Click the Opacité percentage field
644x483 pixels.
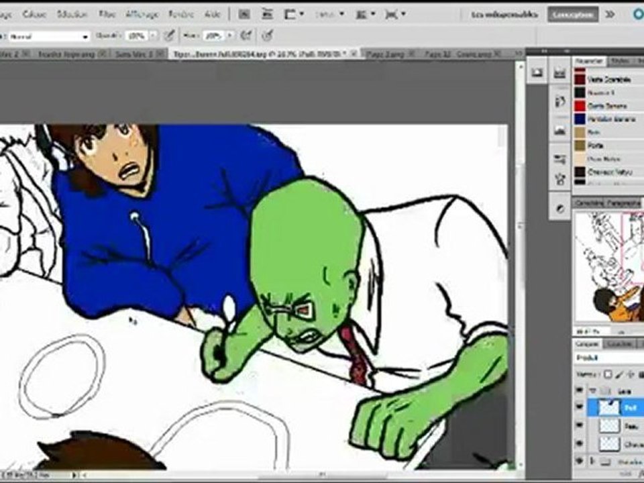coord(136,36)
